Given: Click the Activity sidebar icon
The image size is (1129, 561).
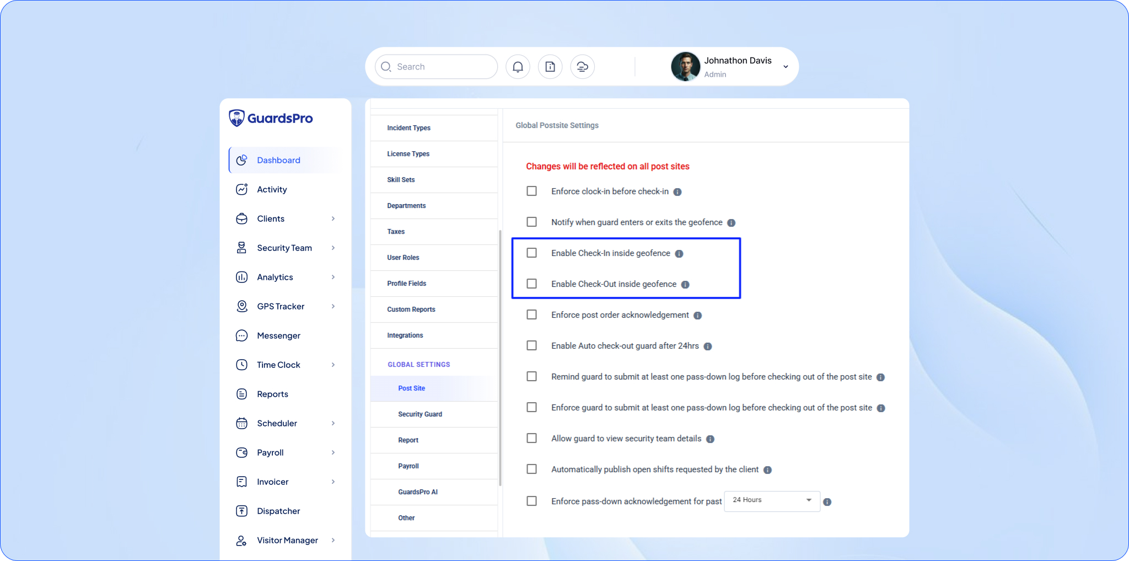Looking at the screenshot, I should point(241,189).
